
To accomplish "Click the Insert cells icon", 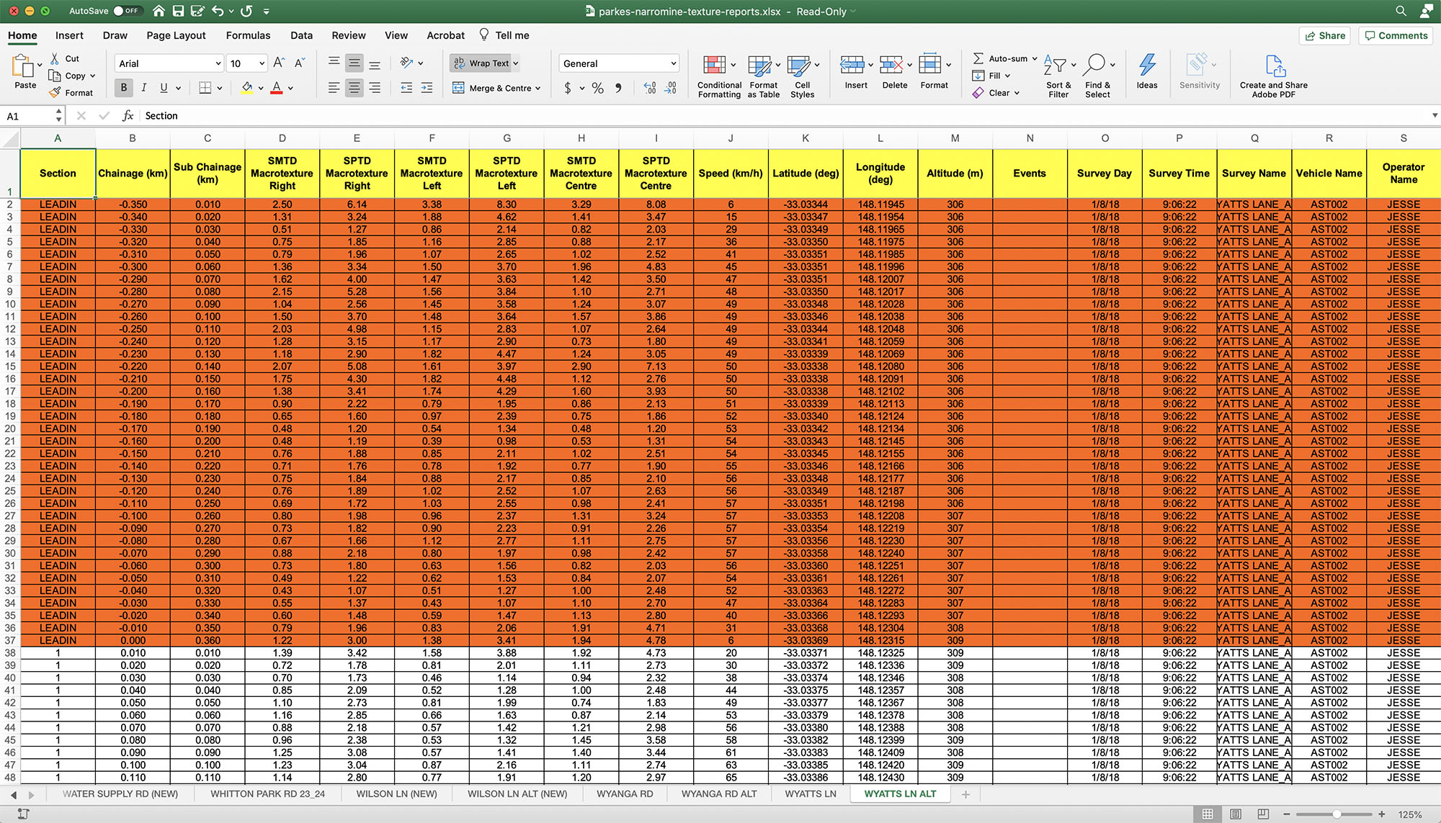I will [x=852, y=65].
